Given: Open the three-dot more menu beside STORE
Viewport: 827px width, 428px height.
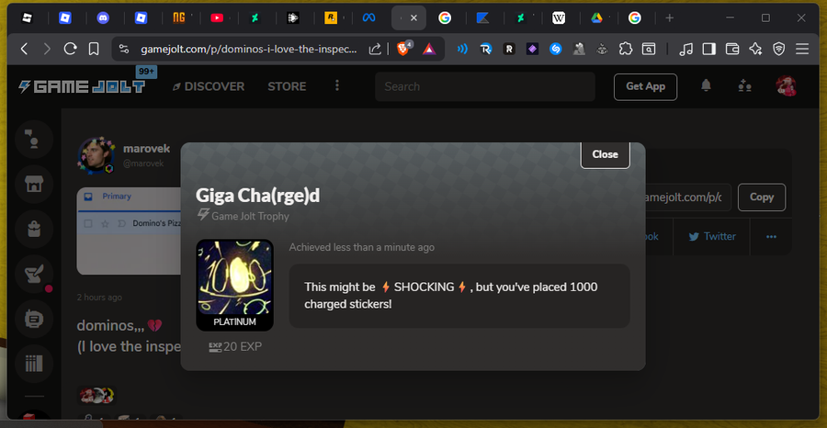Looking at the screenshot, I should [337, 86].
